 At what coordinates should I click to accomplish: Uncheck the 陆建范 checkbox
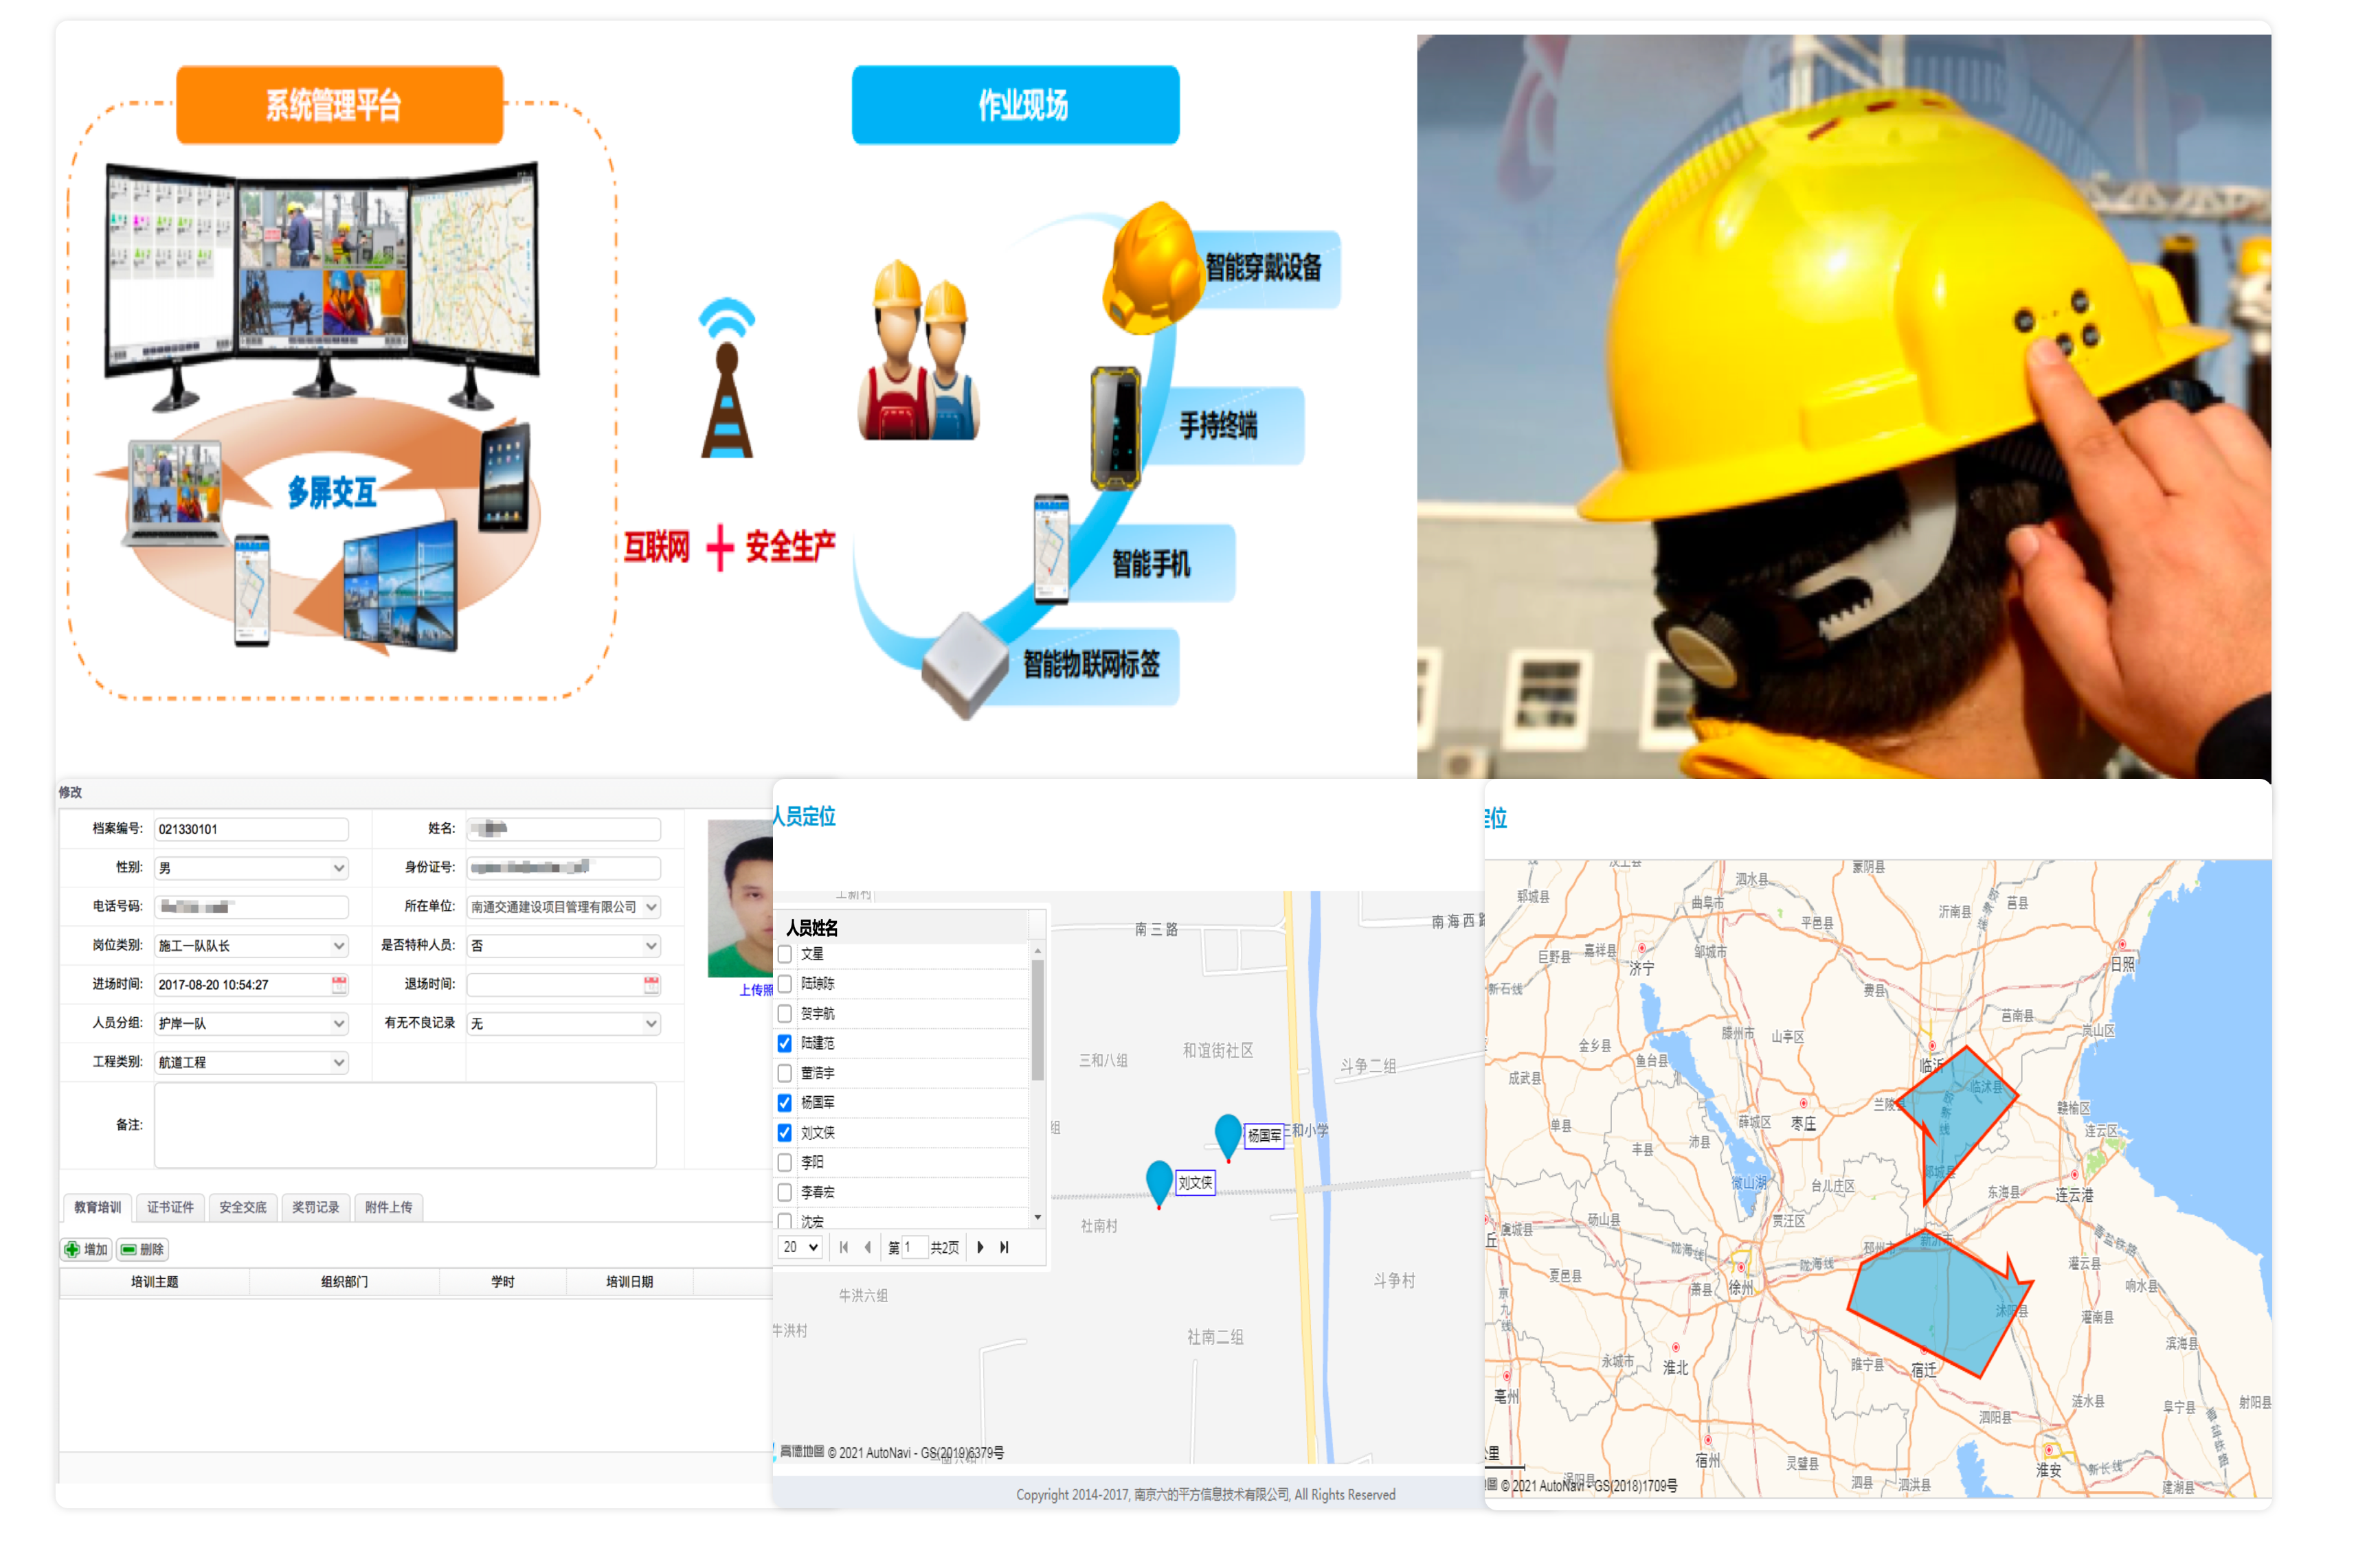point(785,1043)
